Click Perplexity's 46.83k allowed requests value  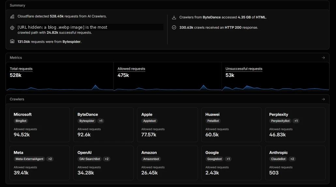[x=278, y=135]
